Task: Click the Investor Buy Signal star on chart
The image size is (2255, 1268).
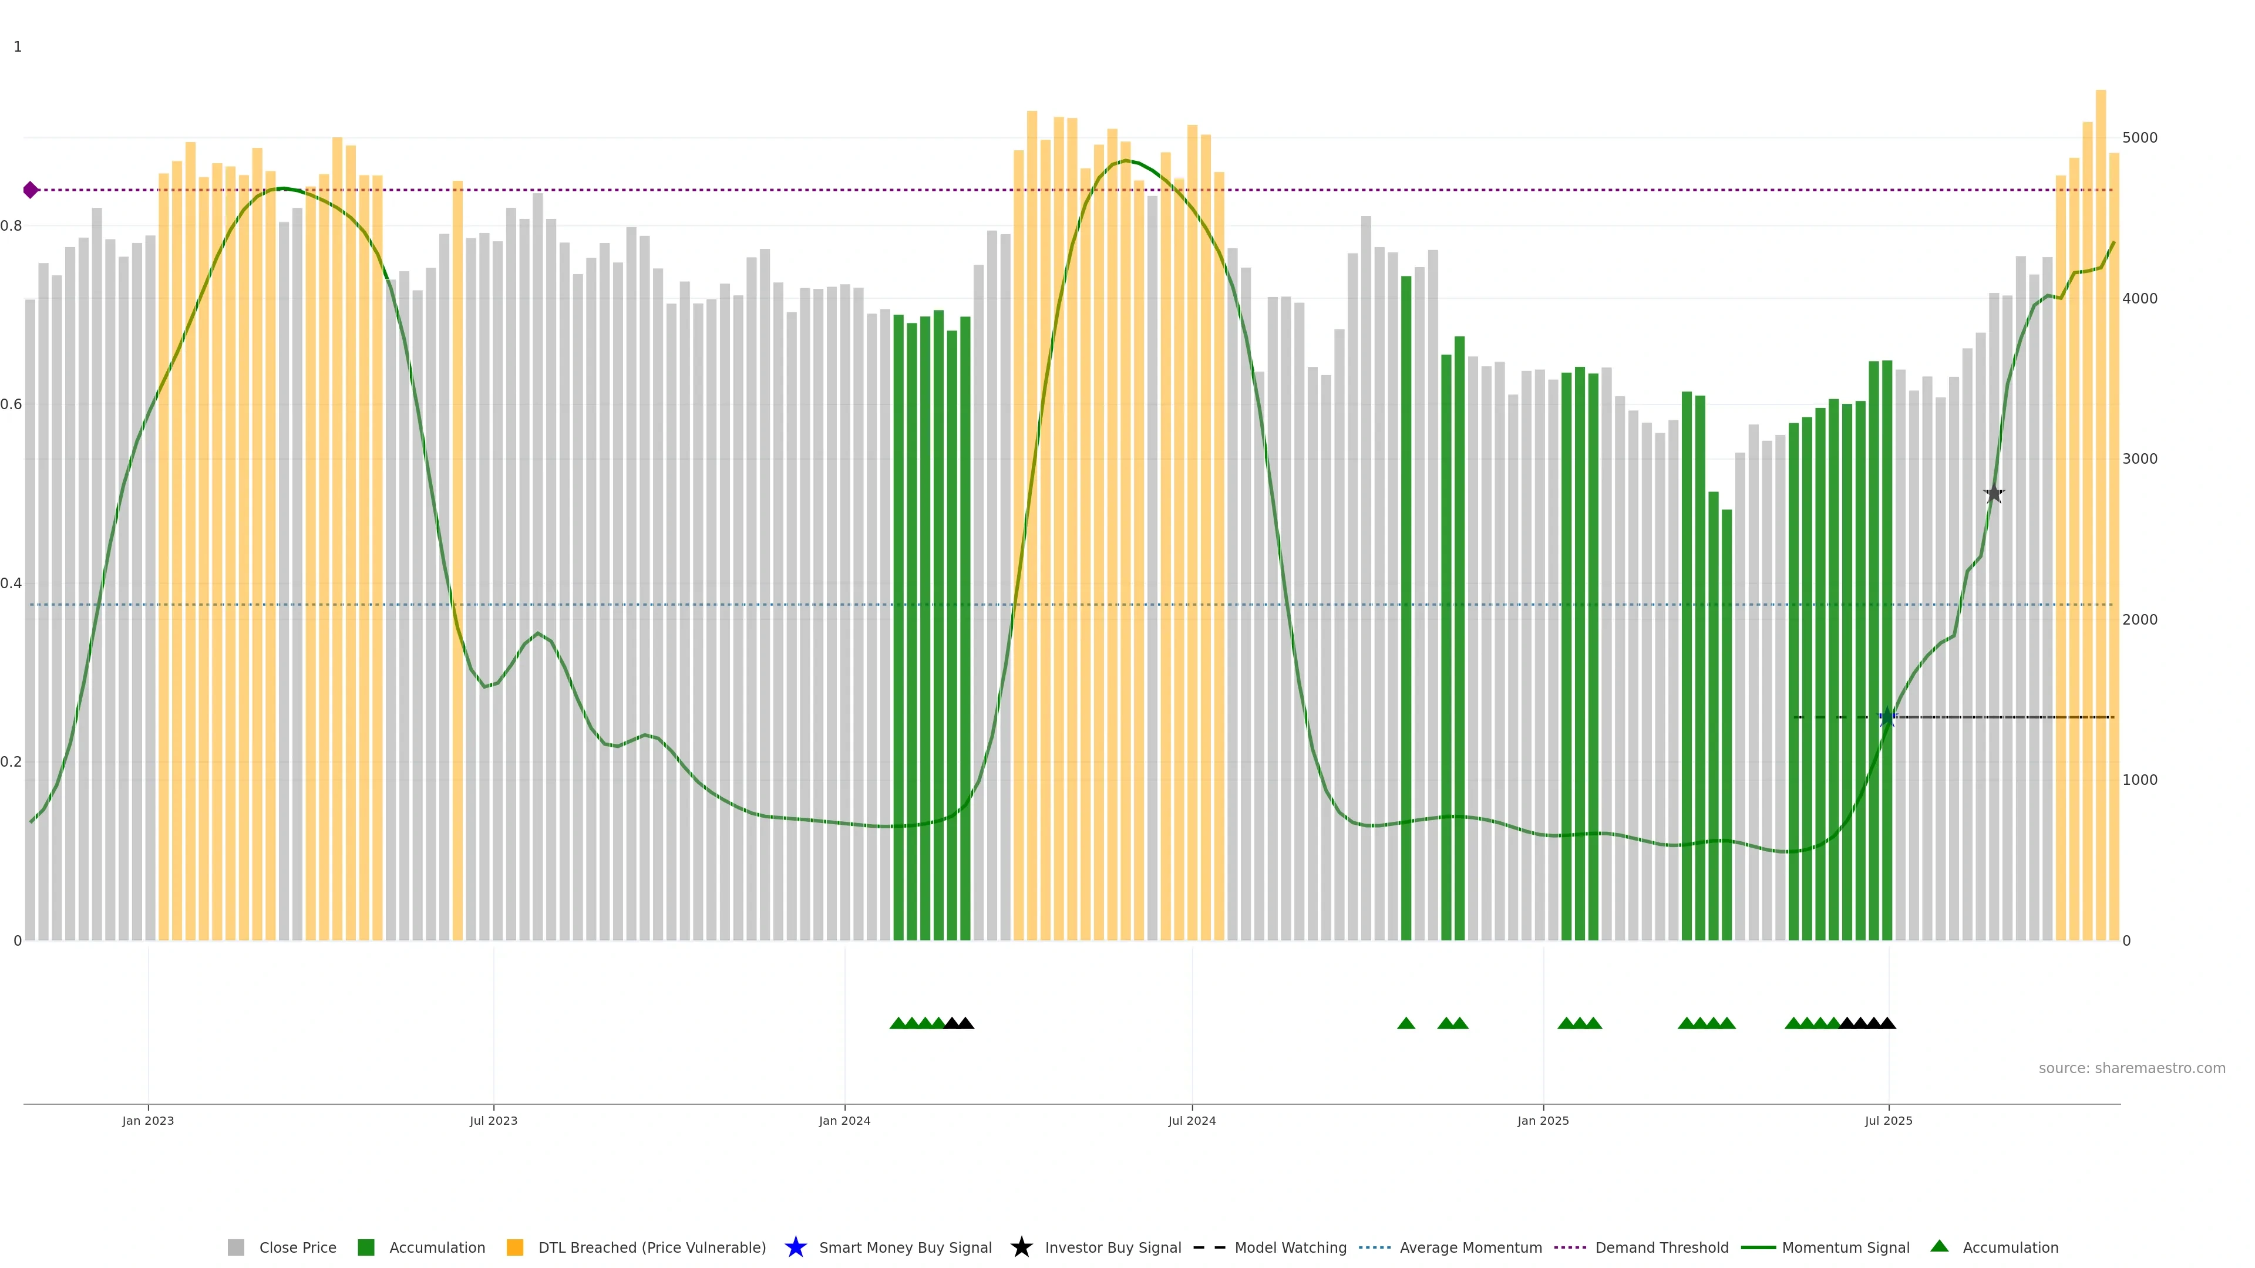Action: tap(1993, 494)
